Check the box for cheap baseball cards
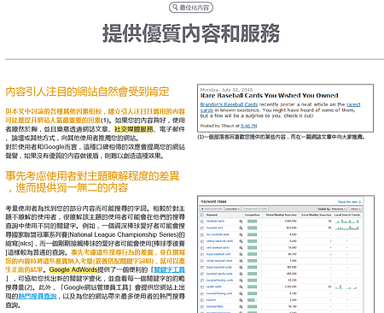384x313 pixels. pos(202,261)
